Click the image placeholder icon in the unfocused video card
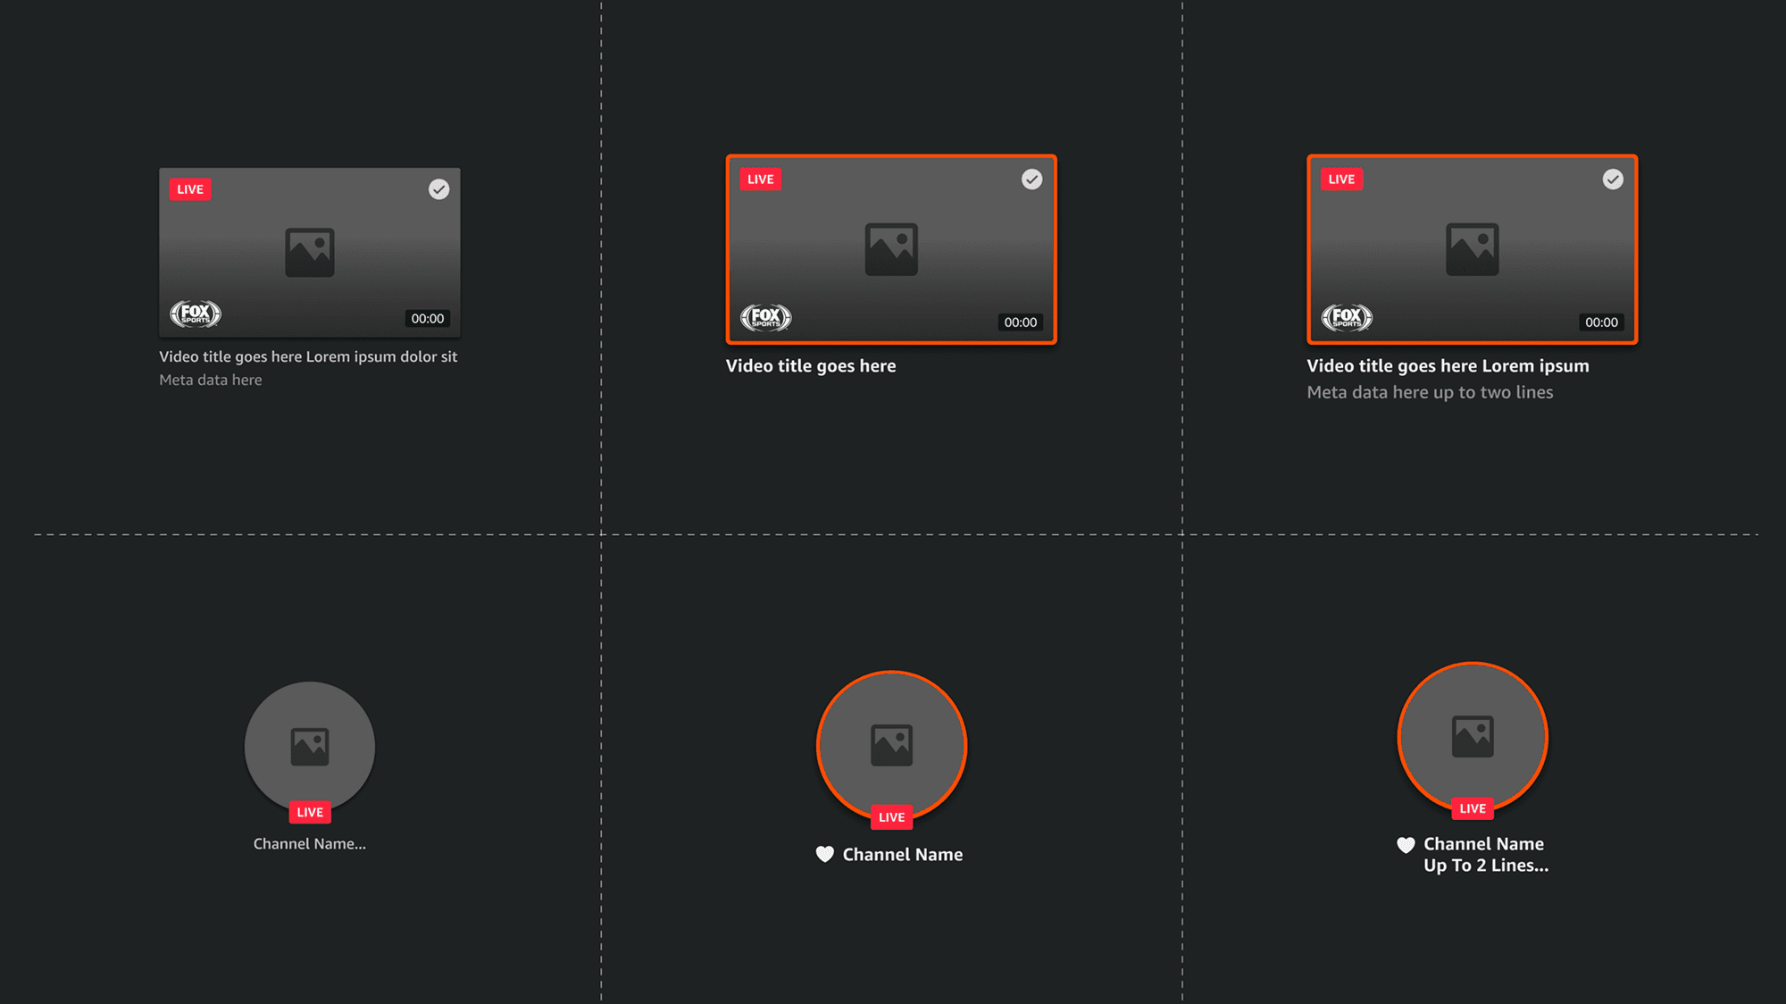Image resolution: width=1786 pixels, height=1004 pixels. click(x=310, y=252)
